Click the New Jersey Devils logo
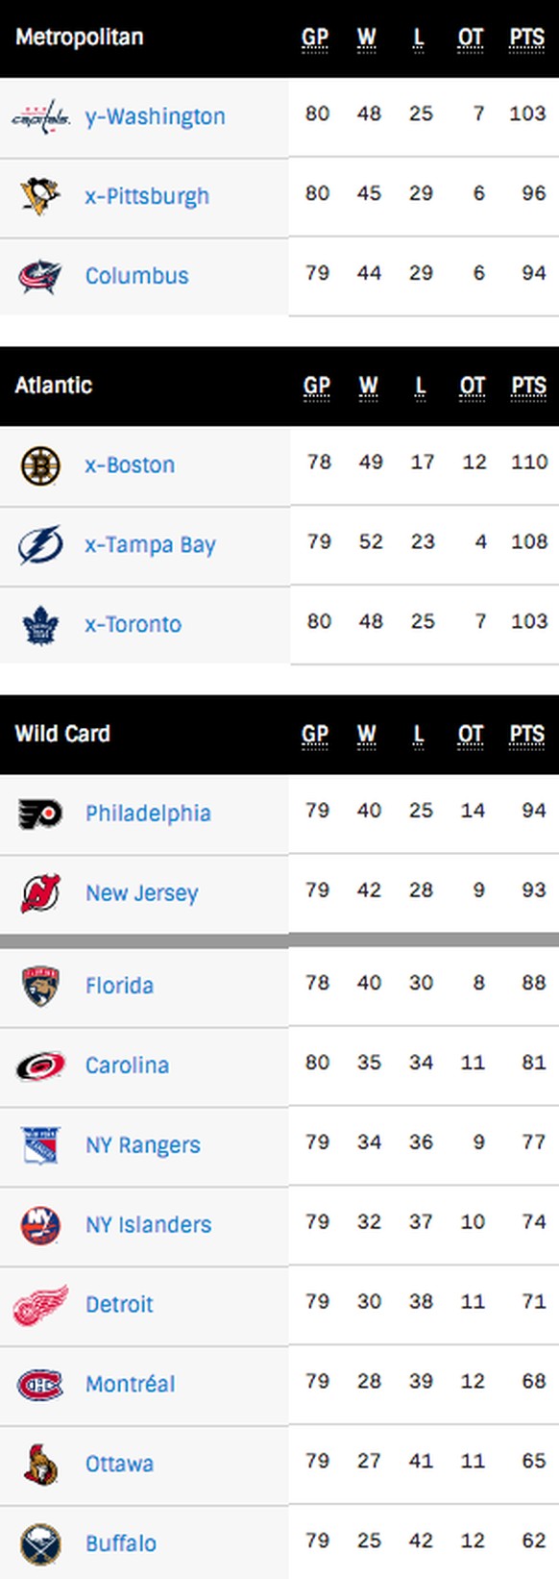The width and height of the screenshot is (559, 1579). 40,893
